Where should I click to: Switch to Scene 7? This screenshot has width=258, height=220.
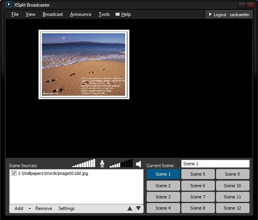pyautogui.click(x=198, y=197)
